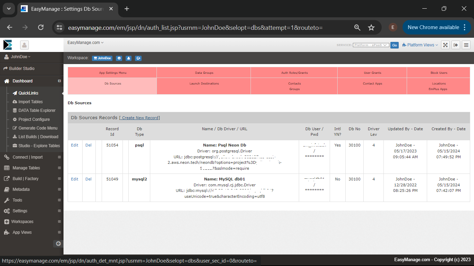Image resolution: width=474 pixels, height=266 pixels.
Task: Expand the Metadata section
Action: (59, 189)
